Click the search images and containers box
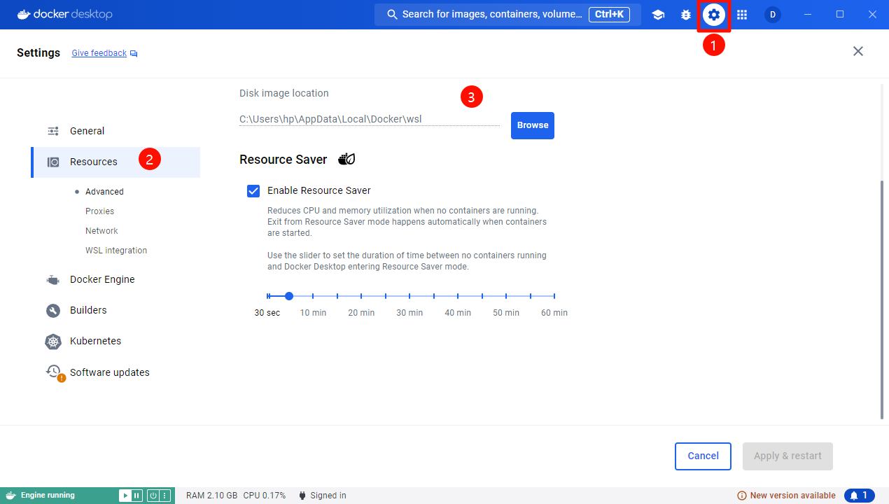 [x=507, y=15]
